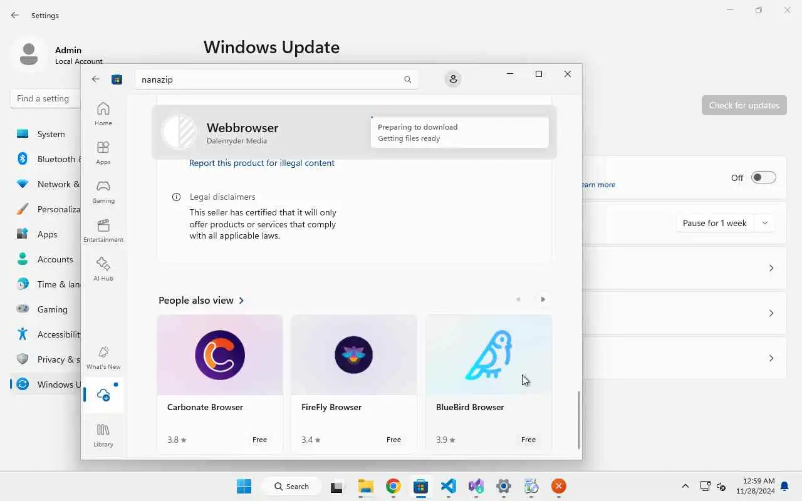This screenshot has width=802, height=501.
Task: Click Admin Local Account profile
Action: [x=56, y=54]
